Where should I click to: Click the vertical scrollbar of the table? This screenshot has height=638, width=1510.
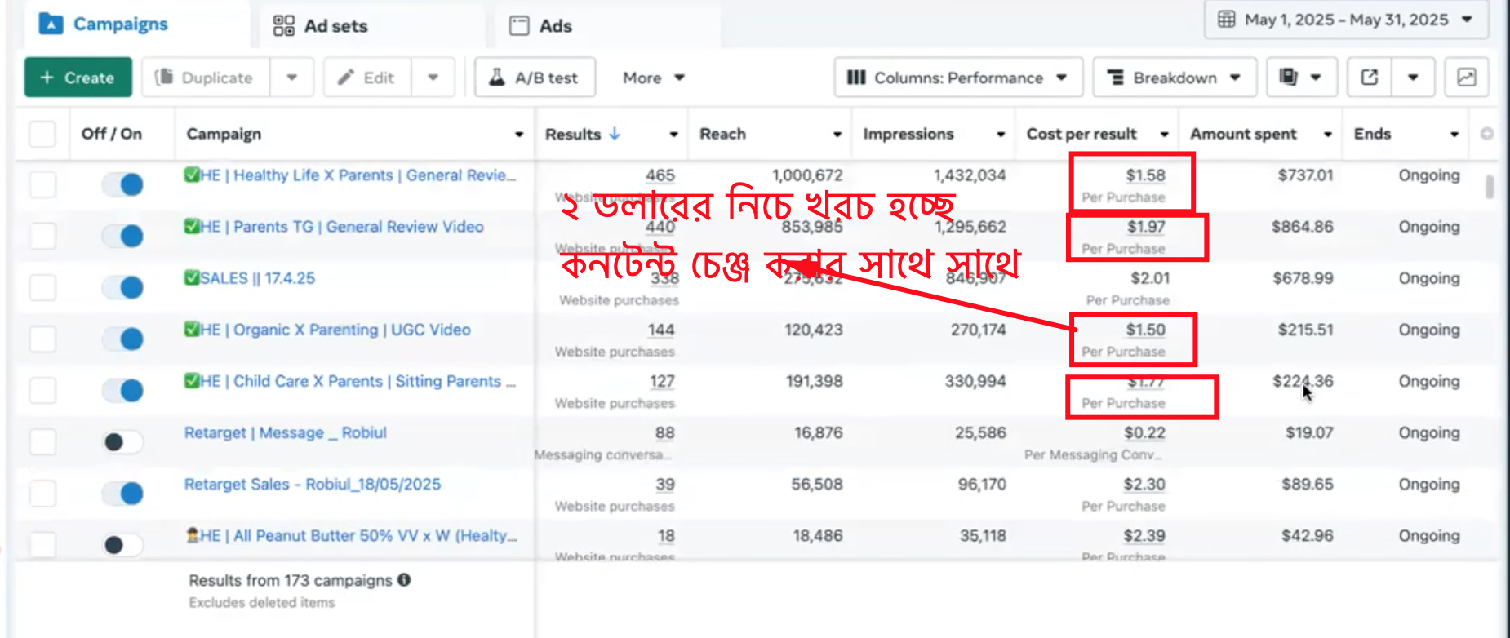click(x=1490, y=188)
